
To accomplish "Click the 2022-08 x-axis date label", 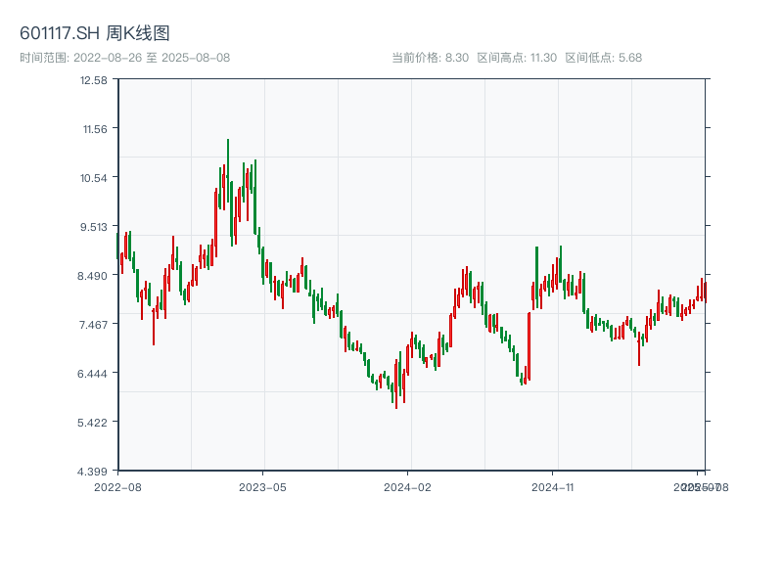I will 117,486.
